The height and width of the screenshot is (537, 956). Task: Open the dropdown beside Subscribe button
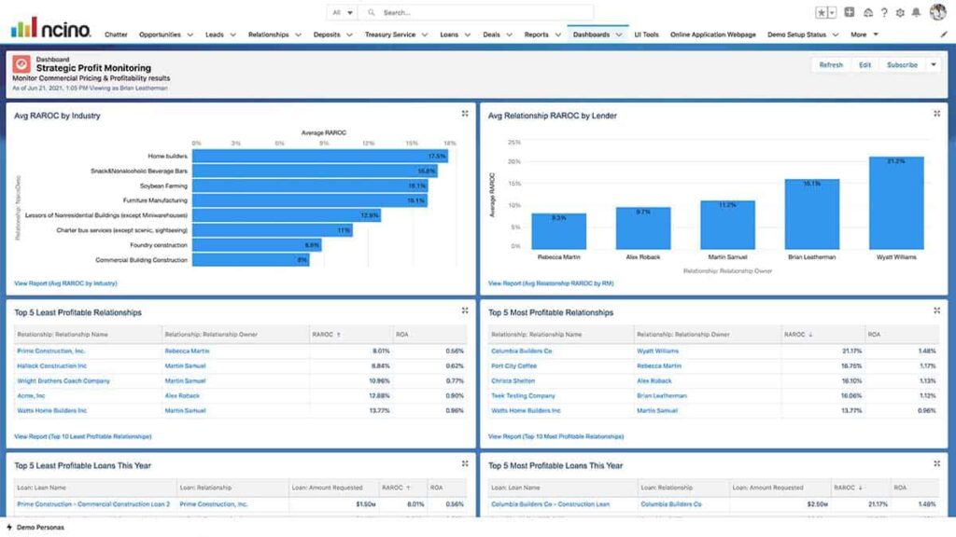pos(934,64)
